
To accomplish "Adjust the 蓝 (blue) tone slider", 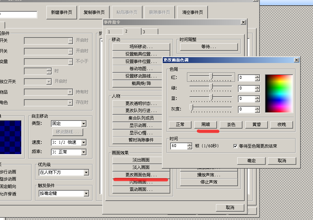I will 211,98.
